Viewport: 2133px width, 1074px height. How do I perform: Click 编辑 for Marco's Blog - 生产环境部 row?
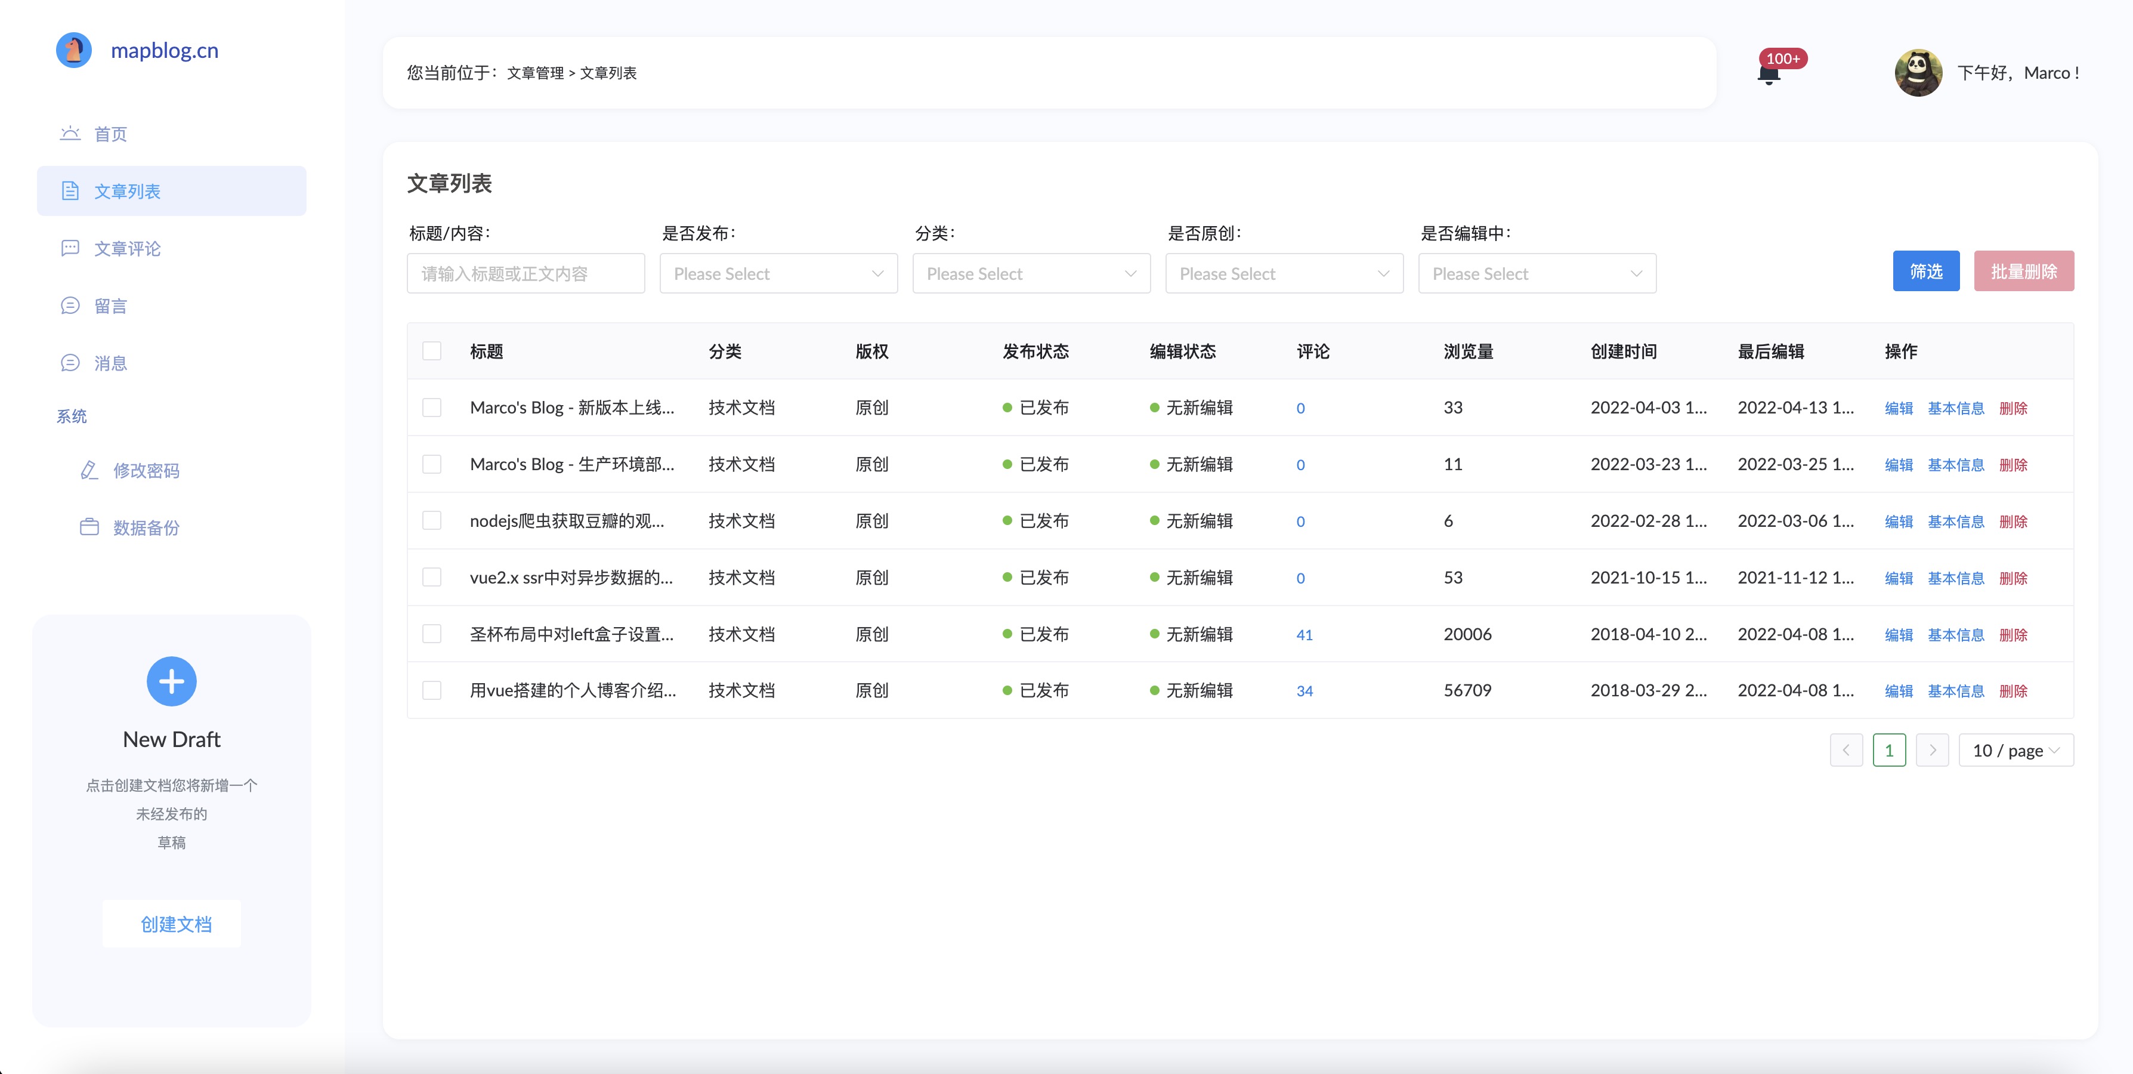1899,465
